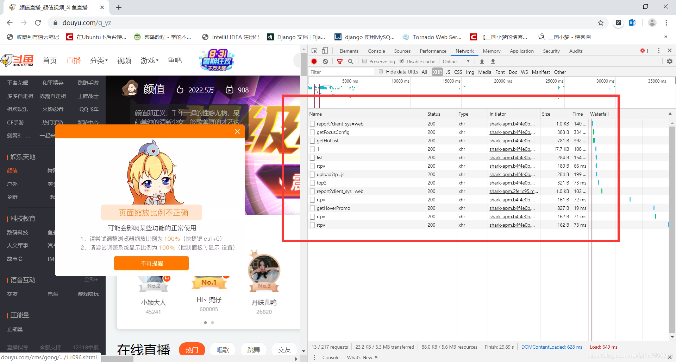Clear the network requests log
Screen dimensions: 676x362
(x=325, y=61)
